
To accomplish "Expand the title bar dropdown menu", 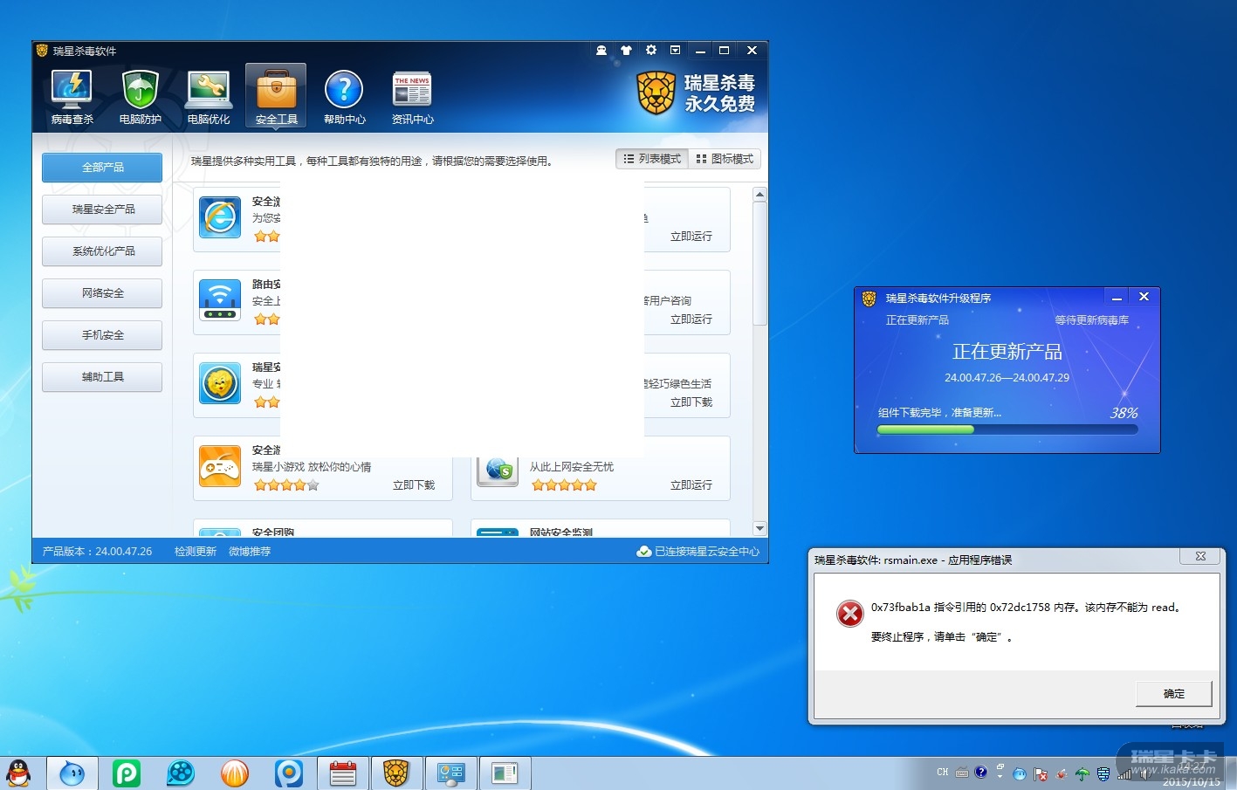I will click(x=675, y=51).
